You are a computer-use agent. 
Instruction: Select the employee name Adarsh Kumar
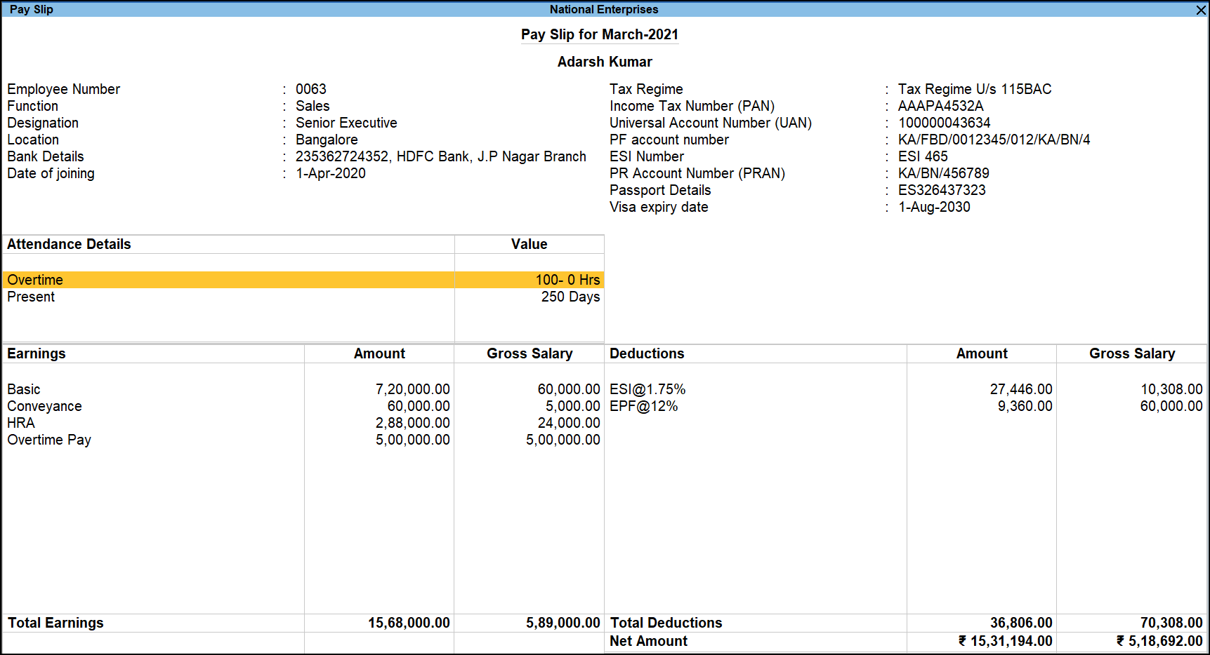tap(604, 62)
